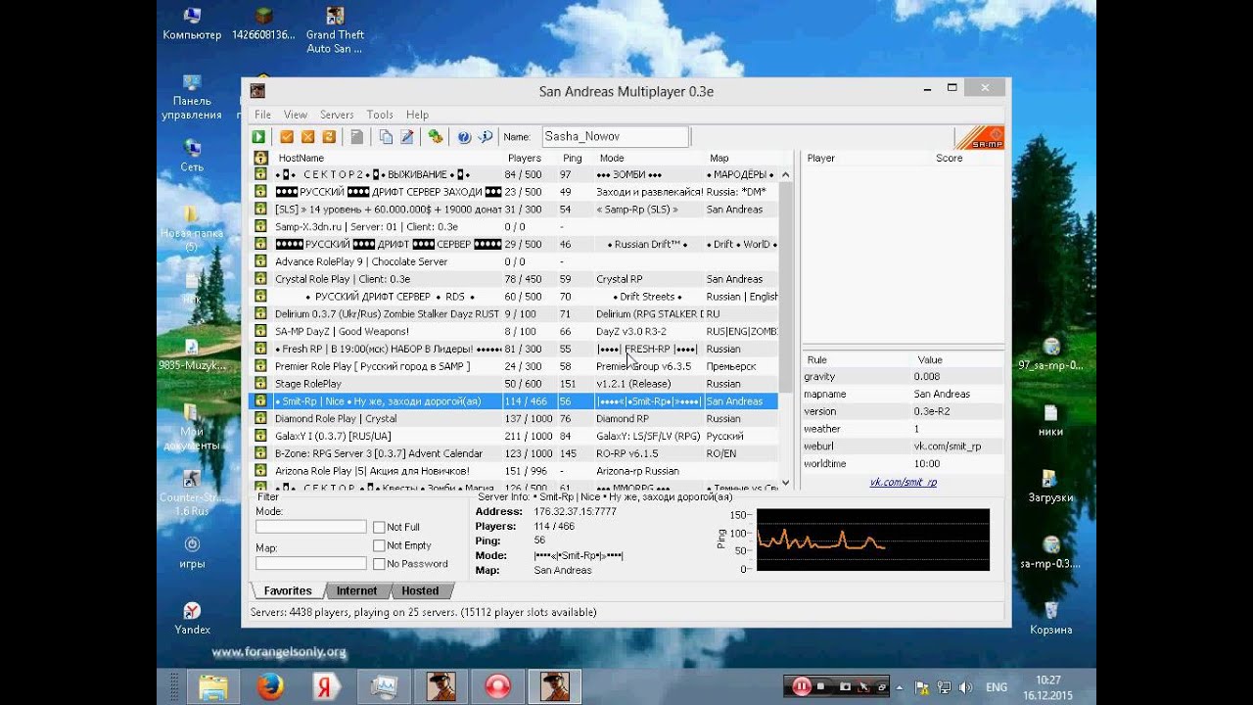Open Firefox from the taskbar

tap(271, 687)
